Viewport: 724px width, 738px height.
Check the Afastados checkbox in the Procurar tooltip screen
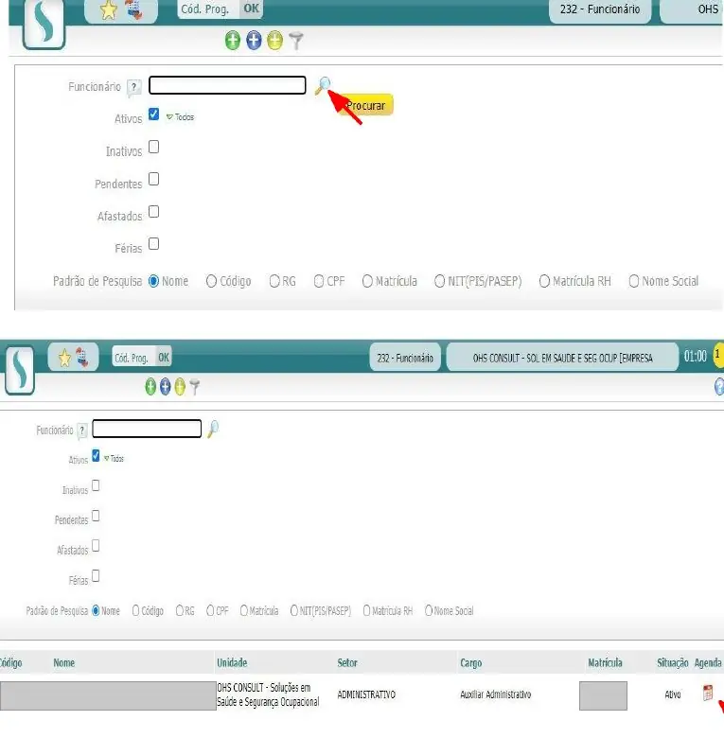pyautogui.click(x=153, y=212)
